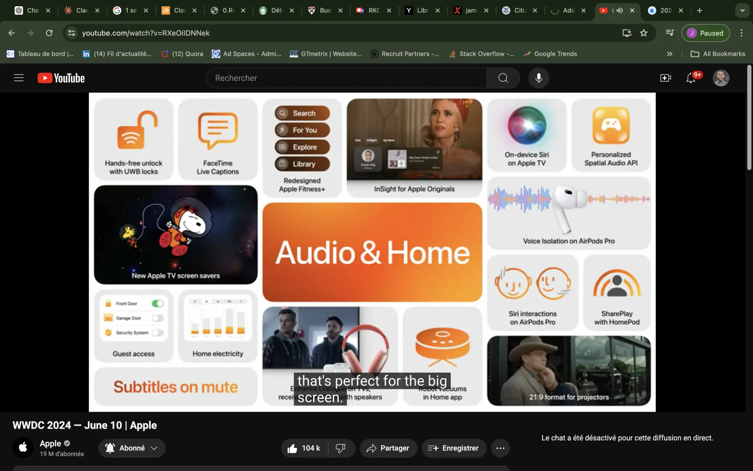Close the Libr tab
Image resolution: width=753 pixels, height=471 pixels.
(x=438, y=11)
